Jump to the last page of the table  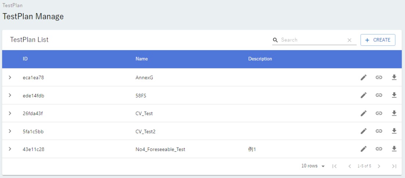(394, 166)
